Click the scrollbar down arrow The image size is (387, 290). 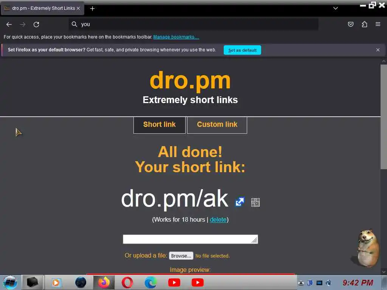coord(384,272)
